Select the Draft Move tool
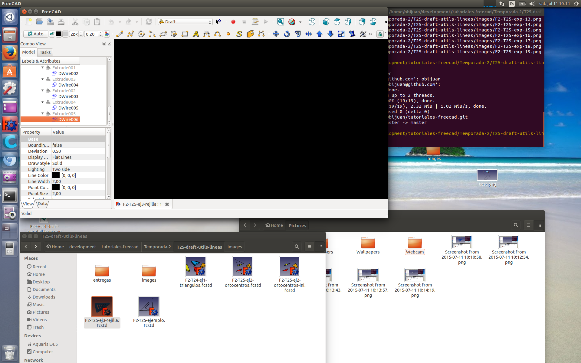 pyautogui.click(x=276, y=34)
